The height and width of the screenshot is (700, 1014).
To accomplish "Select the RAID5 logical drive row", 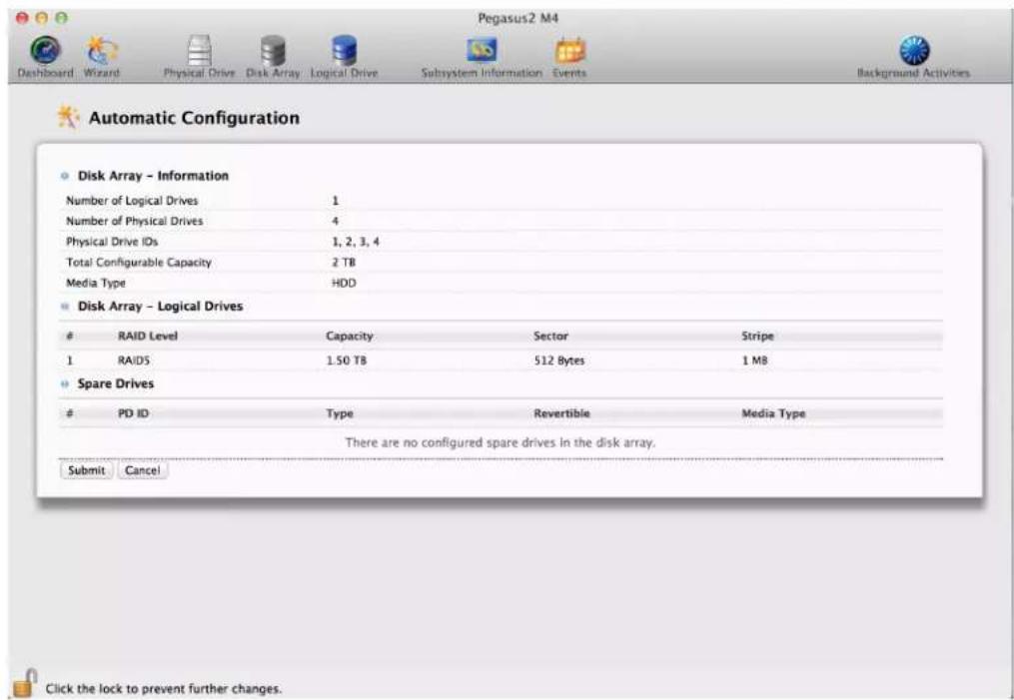I will pyautogui.click(x=502, y=360).
